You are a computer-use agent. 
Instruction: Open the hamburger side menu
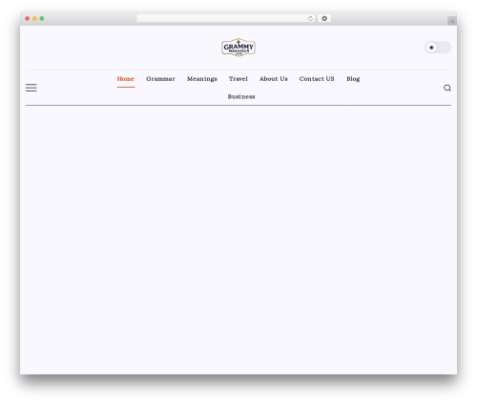coord(31,88)
